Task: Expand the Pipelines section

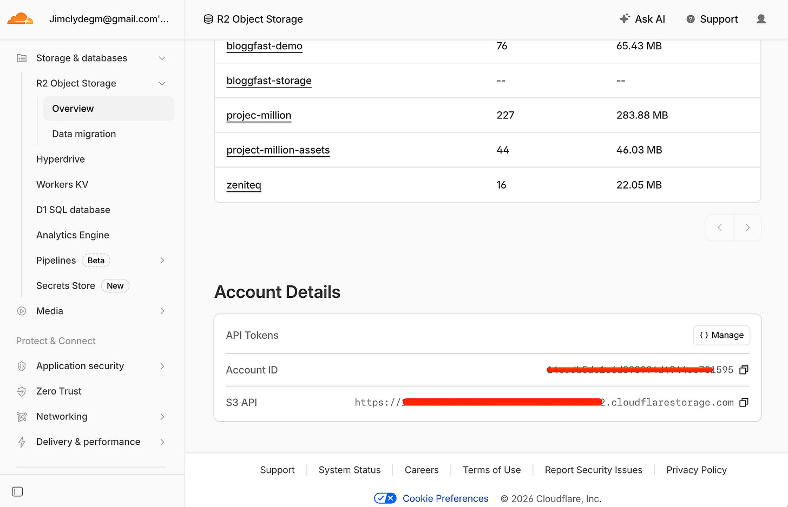Action: click(x=162, y=260)
